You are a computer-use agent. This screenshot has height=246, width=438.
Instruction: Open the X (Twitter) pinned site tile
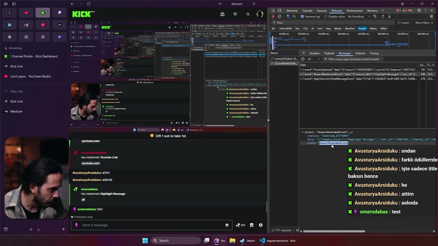click(10, 13)
